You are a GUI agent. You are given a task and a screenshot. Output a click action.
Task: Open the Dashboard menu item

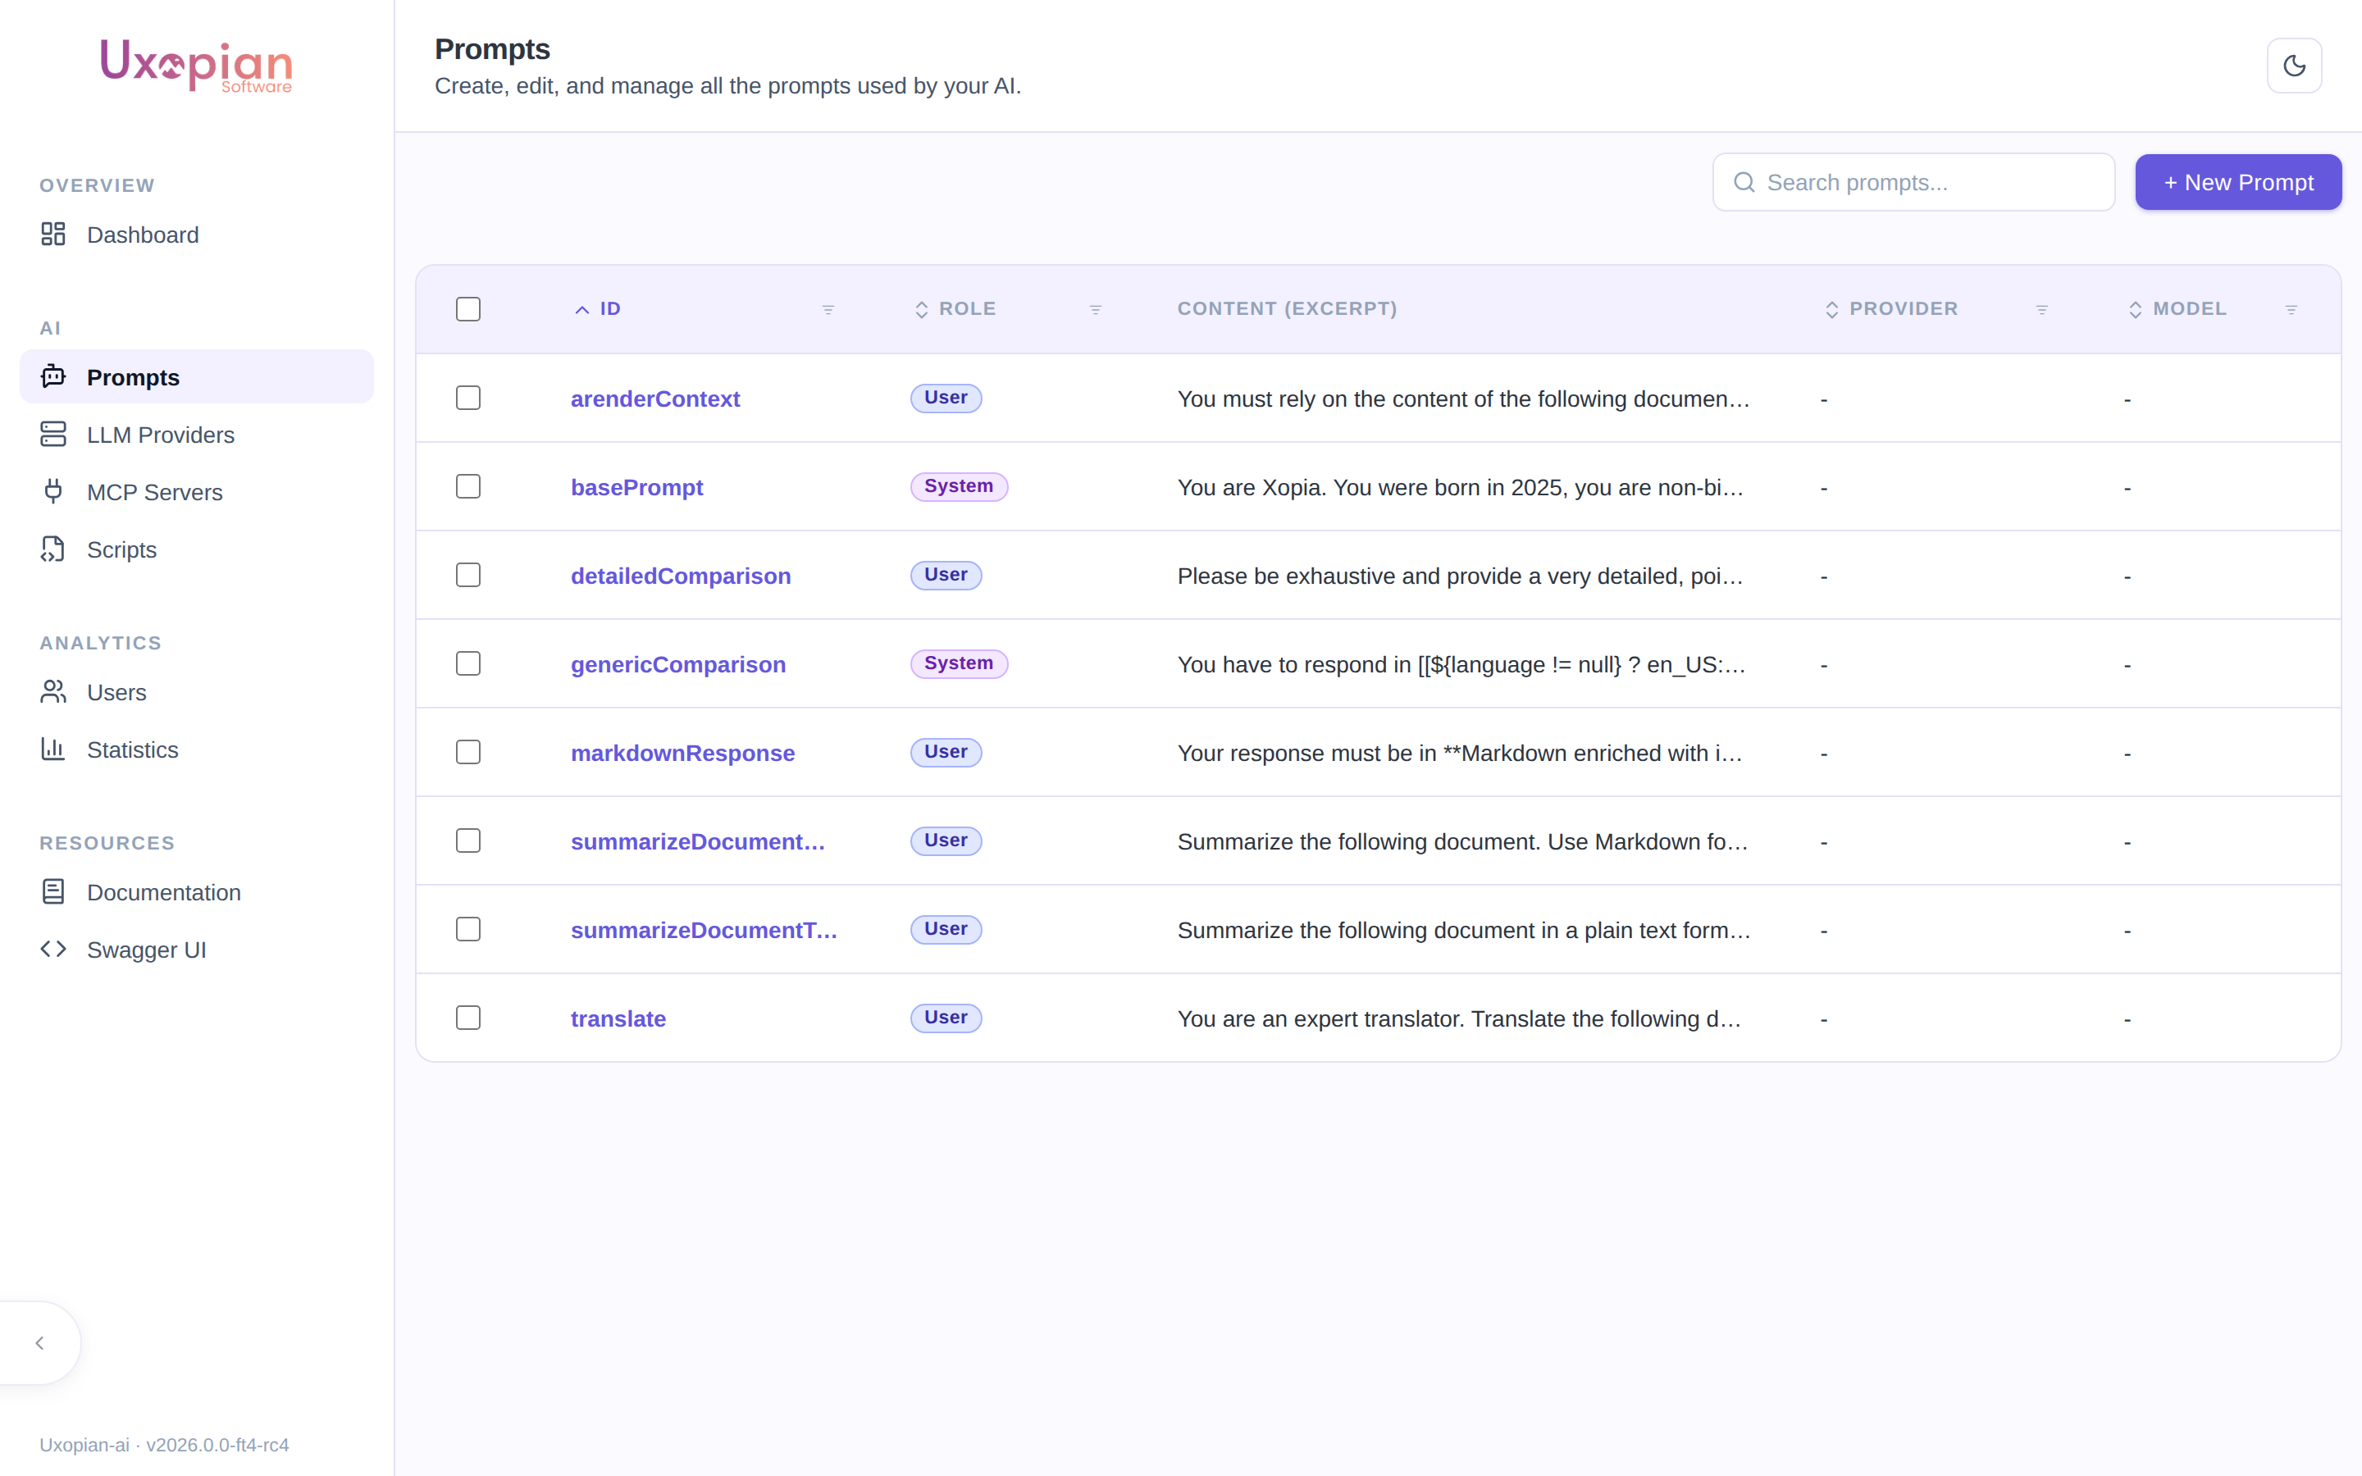coord(196,235)
